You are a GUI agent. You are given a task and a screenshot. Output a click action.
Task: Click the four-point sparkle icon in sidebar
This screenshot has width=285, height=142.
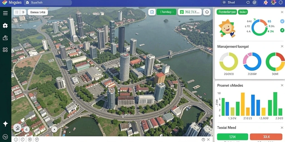tap(6, 124)
